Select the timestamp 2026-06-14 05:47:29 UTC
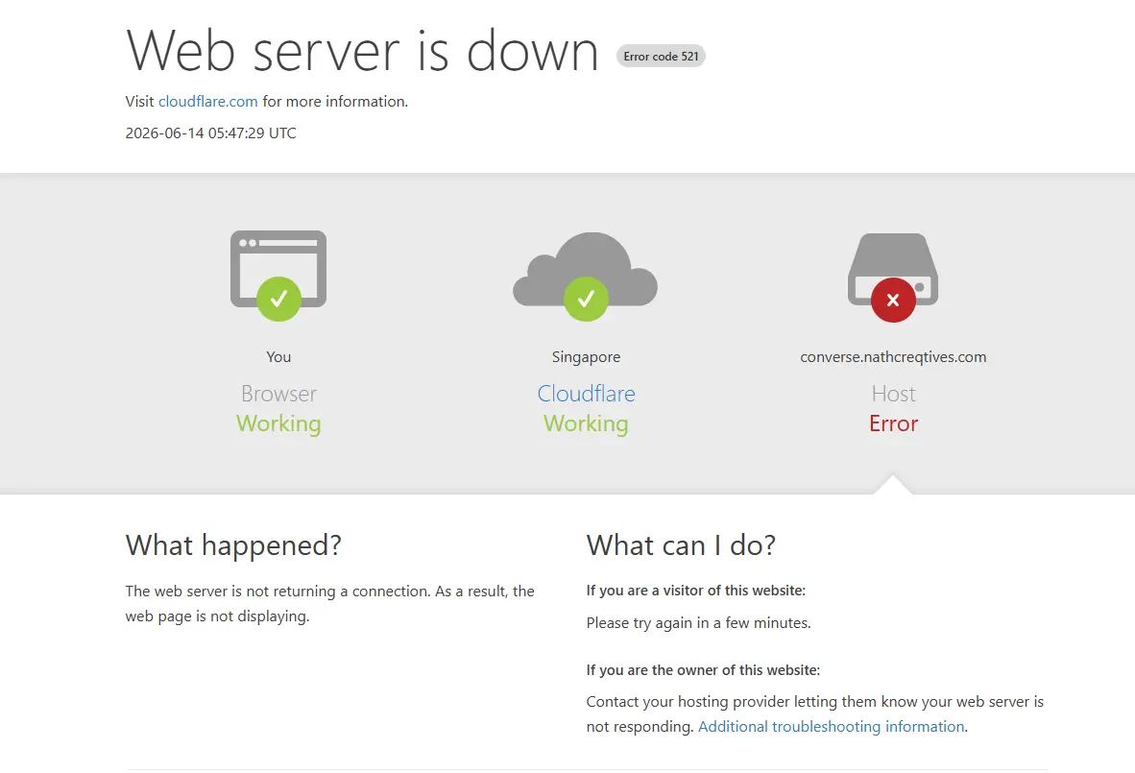Screen dimensions: 1135x773 point(210,133)
